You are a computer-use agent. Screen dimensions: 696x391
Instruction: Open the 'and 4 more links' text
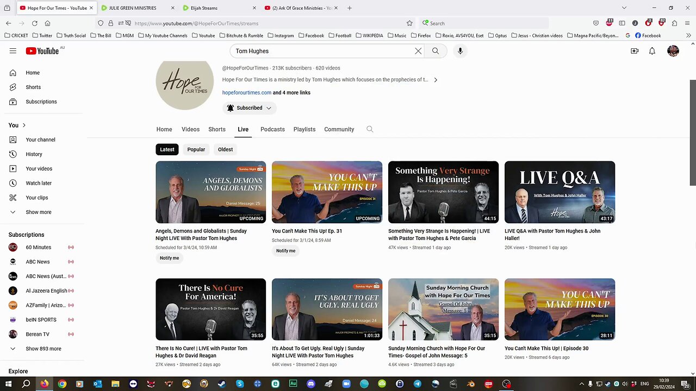(291, 93)
